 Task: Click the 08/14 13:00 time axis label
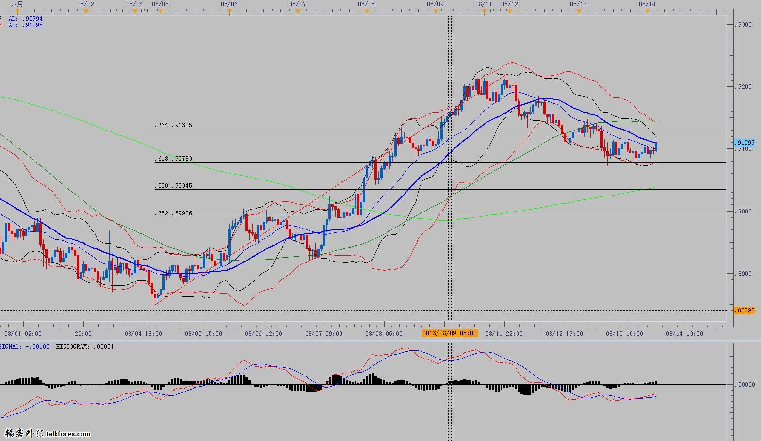pyautogui.click(x=684, y=333)
